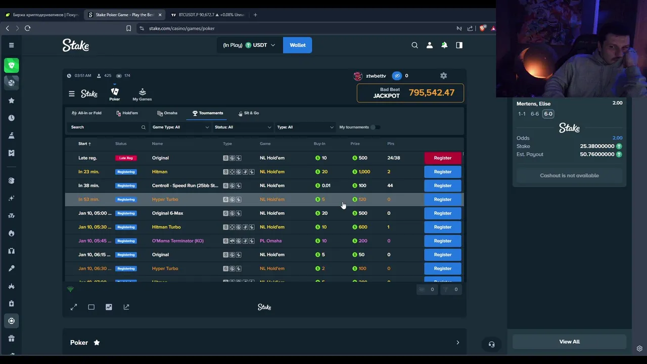
Task: Enter fullscreen mode for the poker game
Action: 74,307
